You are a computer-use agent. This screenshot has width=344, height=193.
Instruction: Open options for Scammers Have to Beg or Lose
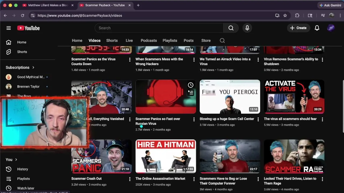(x=258, y=179)
